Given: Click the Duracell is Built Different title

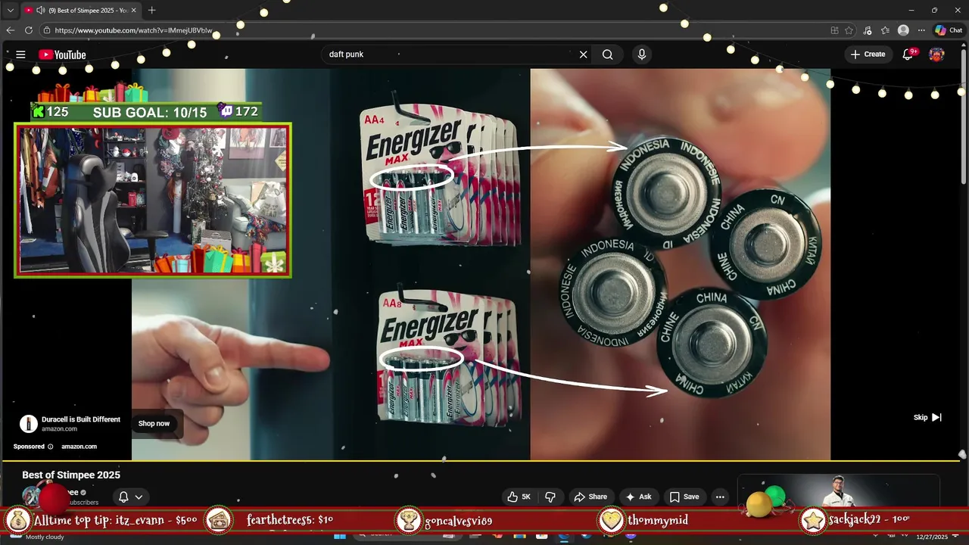Looking at the screenshot, I should point(81,419).
